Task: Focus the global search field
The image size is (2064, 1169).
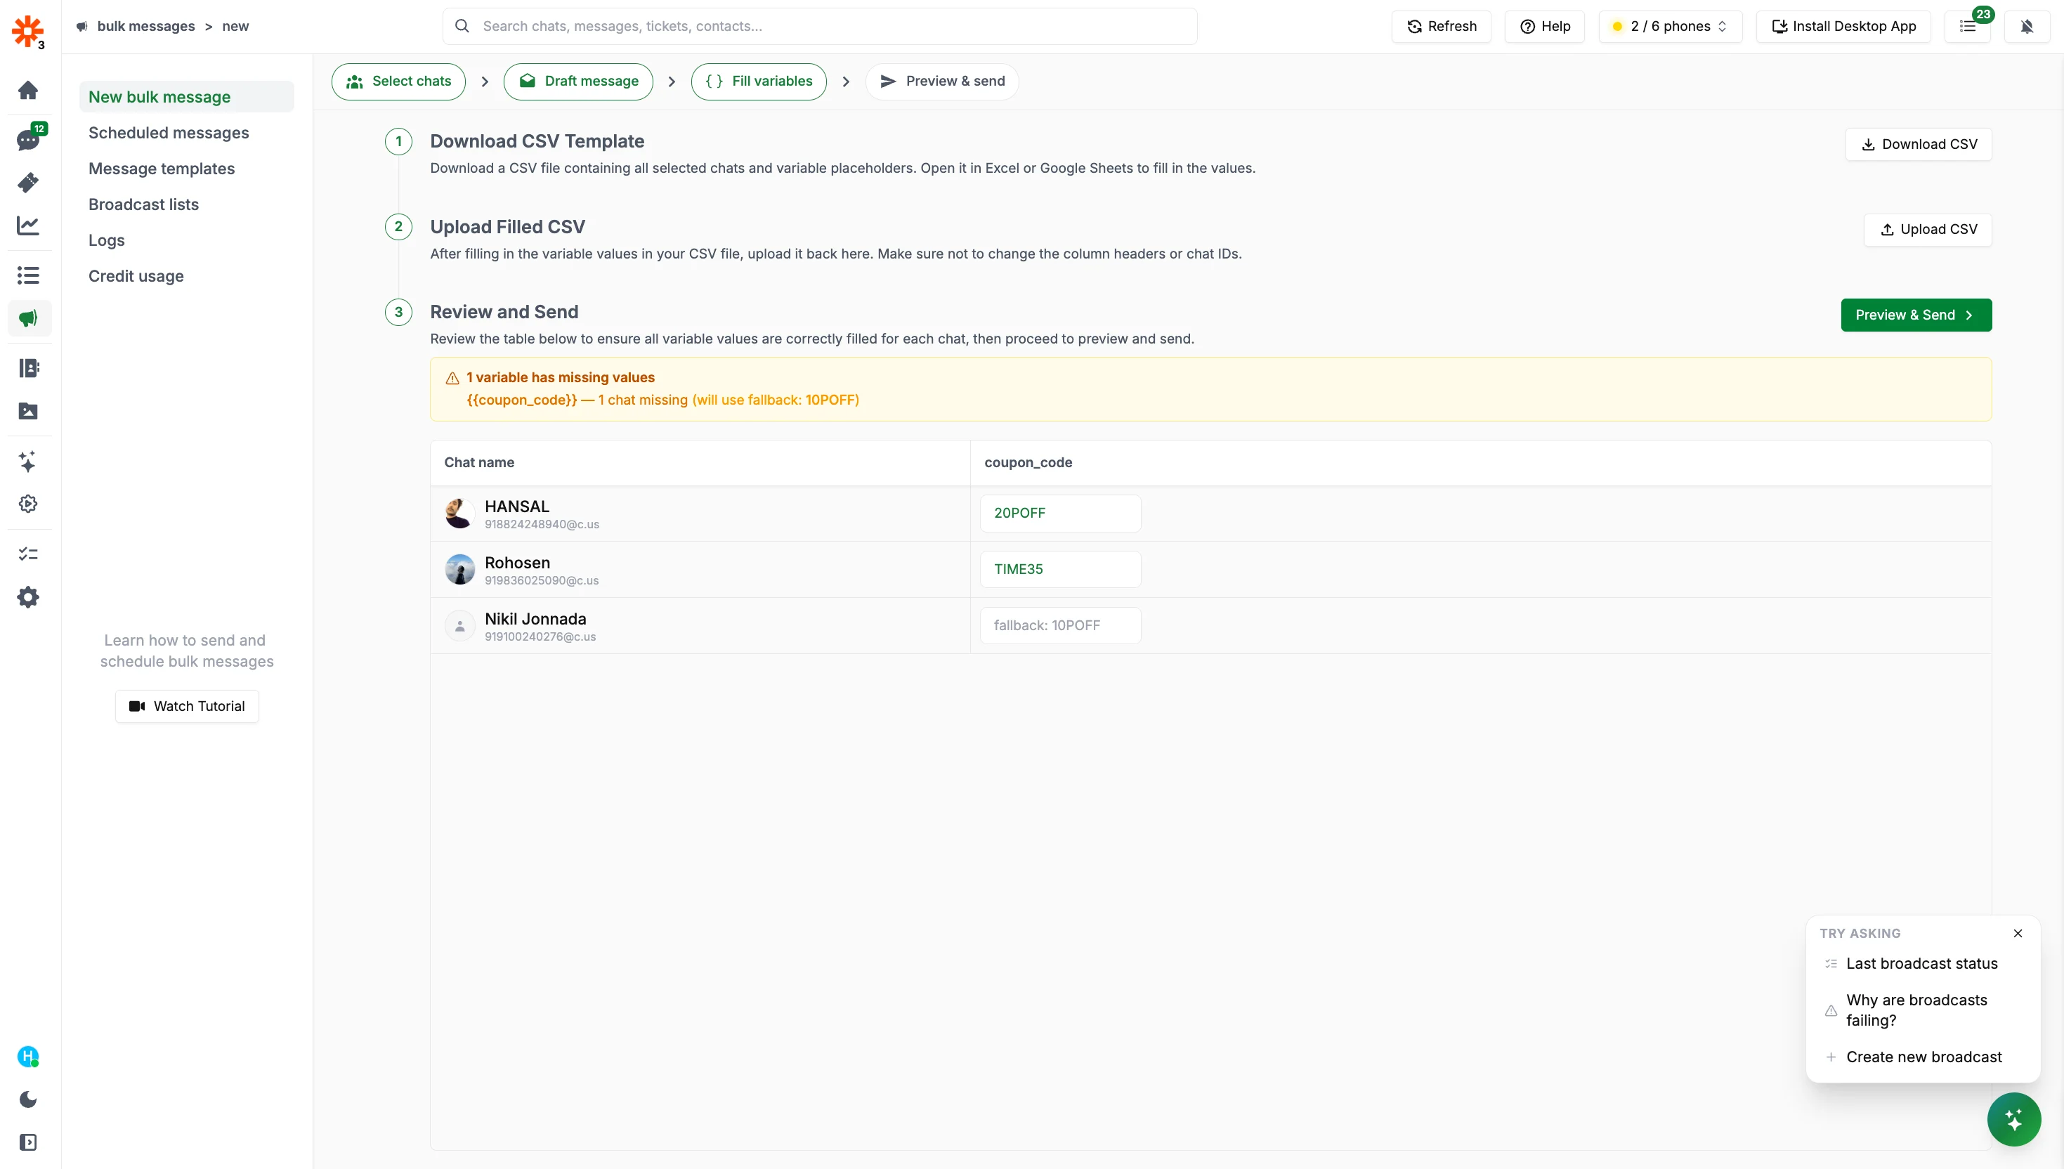Action: click(820, 27)
